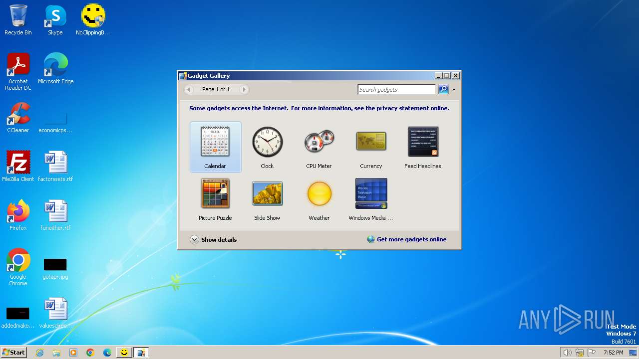
Task: Go to next gadget page
Action: pos(244,89)
